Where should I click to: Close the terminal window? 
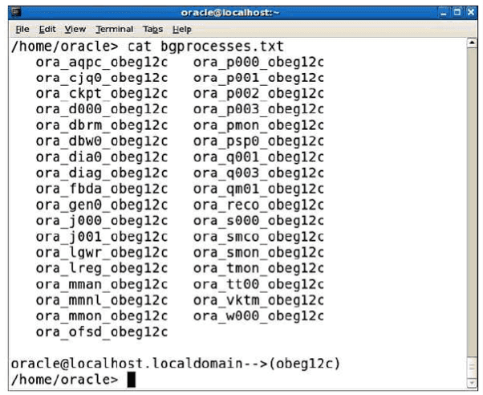coord(469,12)
